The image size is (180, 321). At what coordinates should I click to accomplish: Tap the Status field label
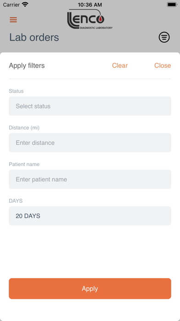16,91
